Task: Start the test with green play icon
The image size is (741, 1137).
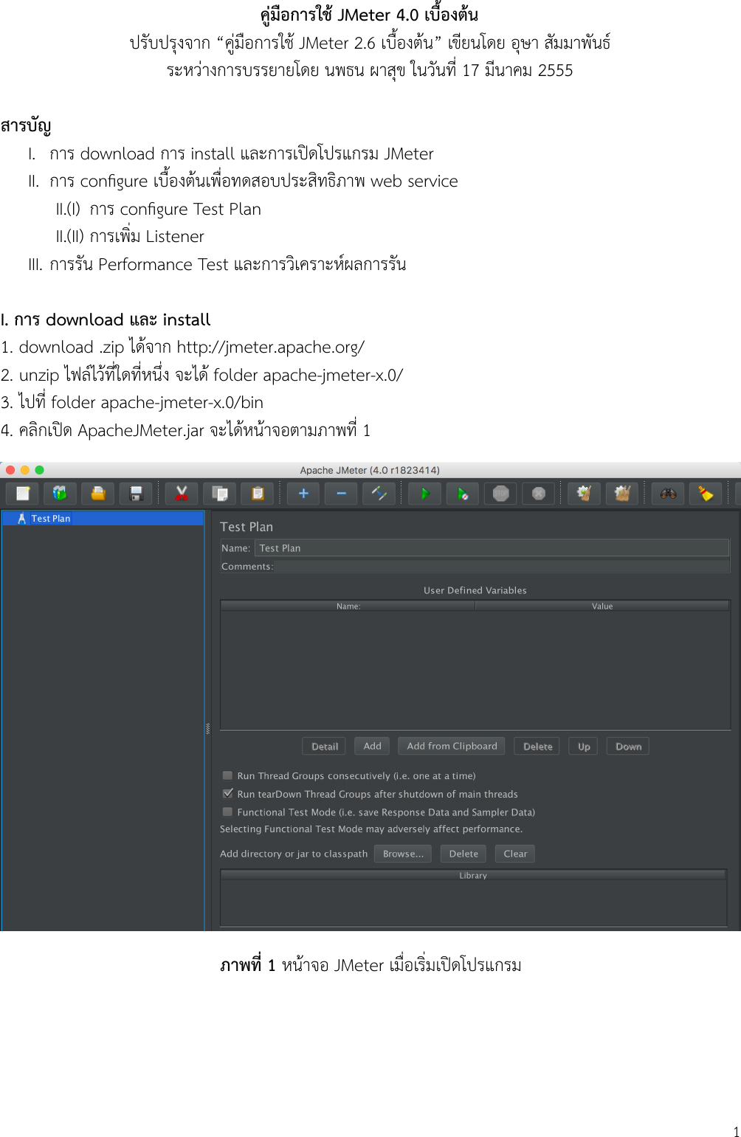Action: pyautogui.click(x=424, y=493)
